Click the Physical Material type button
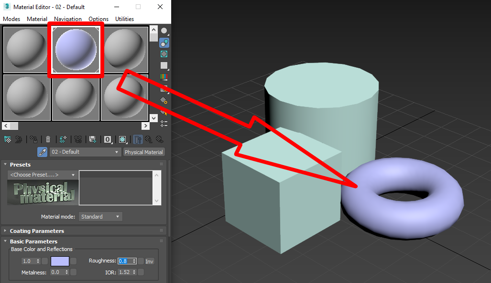 144,152
